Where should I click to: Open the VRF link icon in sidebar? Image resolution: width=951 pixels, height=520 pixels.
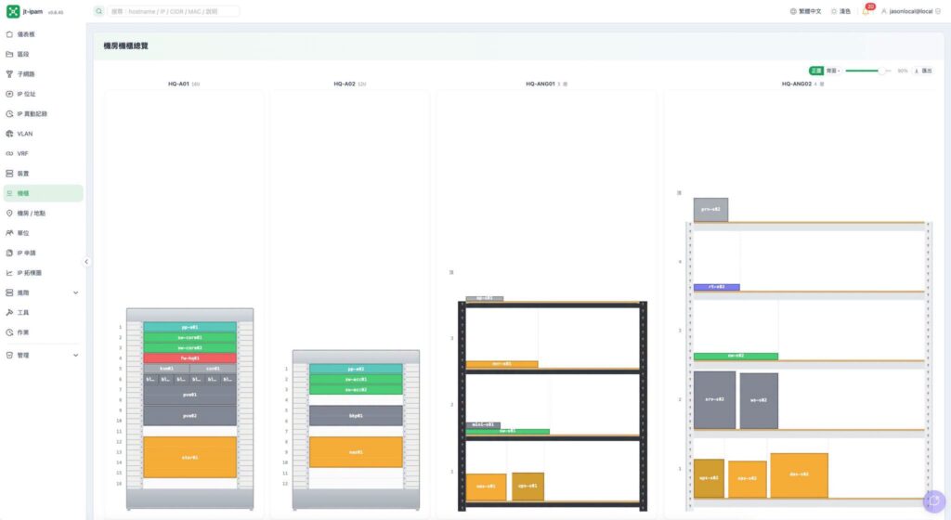tap(9, 153)
